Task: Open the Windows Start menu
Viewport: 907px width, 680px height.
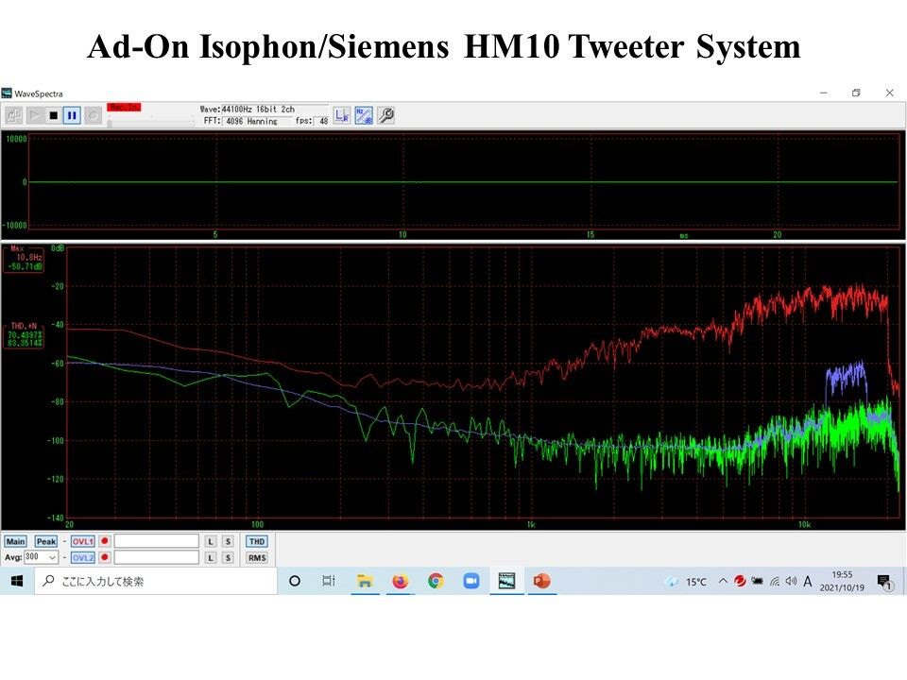Action: 17,581
